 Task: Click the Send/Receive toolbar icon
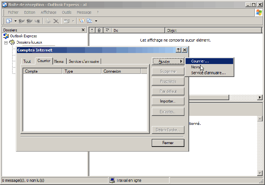[67, 21]
